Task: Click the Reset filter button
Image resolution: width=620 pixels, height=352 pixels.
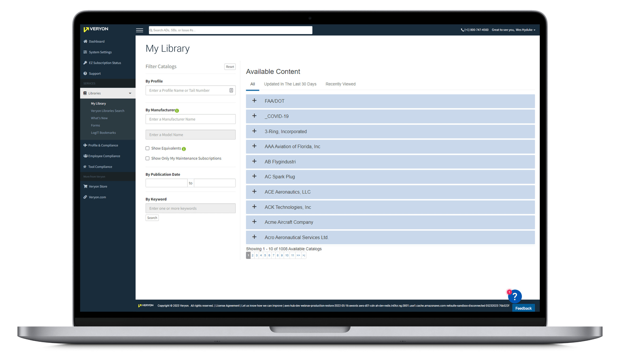Action: (x=230, y=67)
